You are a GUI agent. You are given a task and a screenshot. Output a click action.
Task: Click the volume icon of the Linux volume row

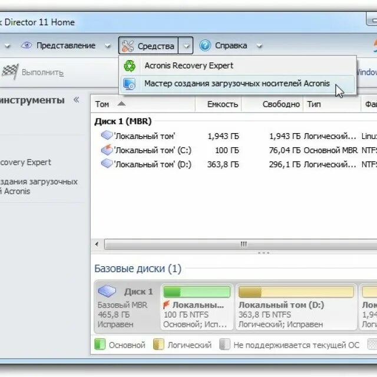point(107,135)
